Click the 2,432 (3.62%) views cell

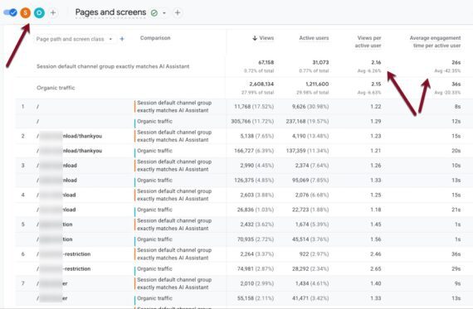(x=257, y=225)
